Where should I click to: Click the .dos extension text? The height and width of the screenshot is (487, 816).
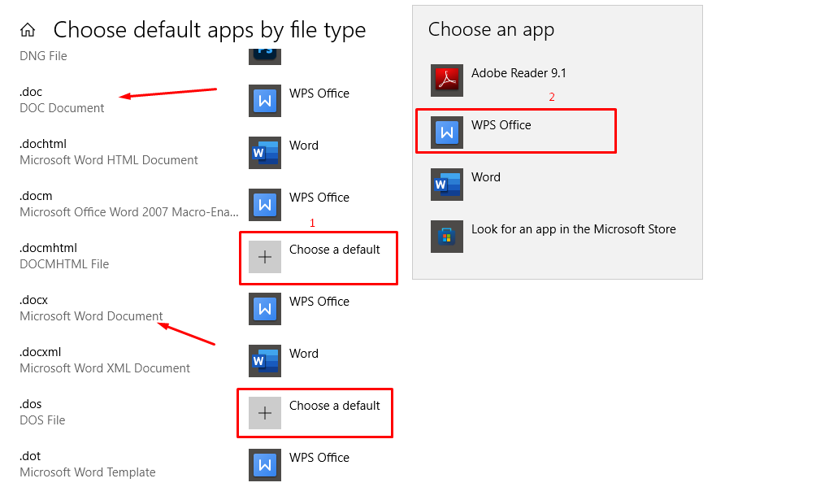click(x=31, y=404)
